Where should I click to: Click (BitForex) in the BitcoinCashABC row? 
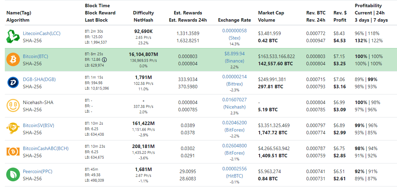(x=234, y=153)
